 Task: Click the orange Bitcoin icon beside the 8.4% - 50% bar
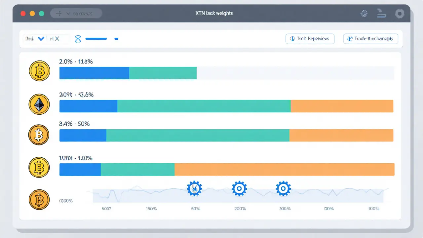[39, 135]
